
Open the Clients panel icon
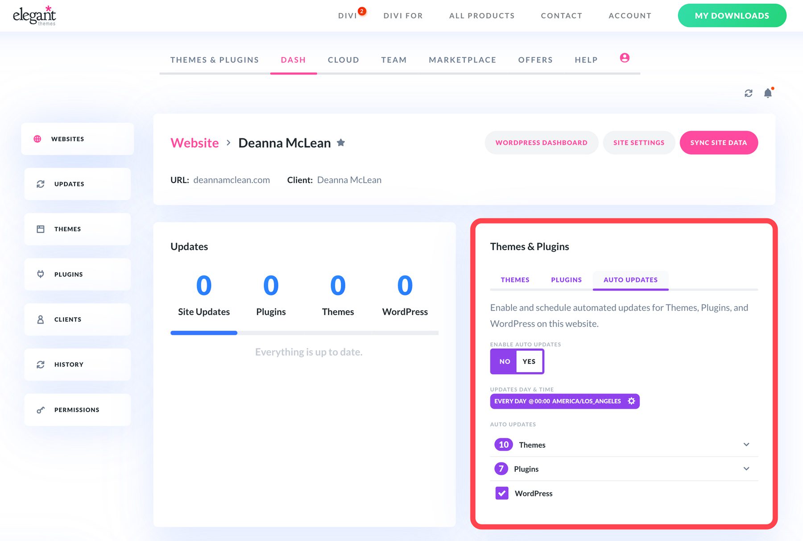pos(41,319)
